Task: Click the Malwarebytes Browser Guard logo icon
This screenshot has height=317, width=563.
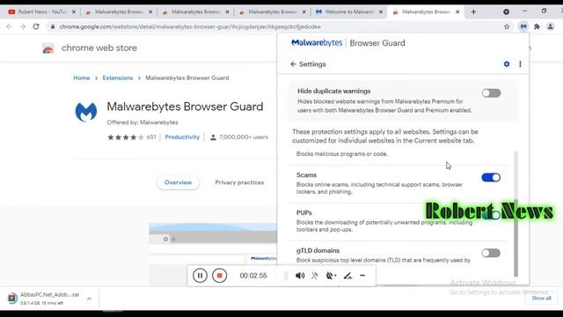Action: point(86,112)
